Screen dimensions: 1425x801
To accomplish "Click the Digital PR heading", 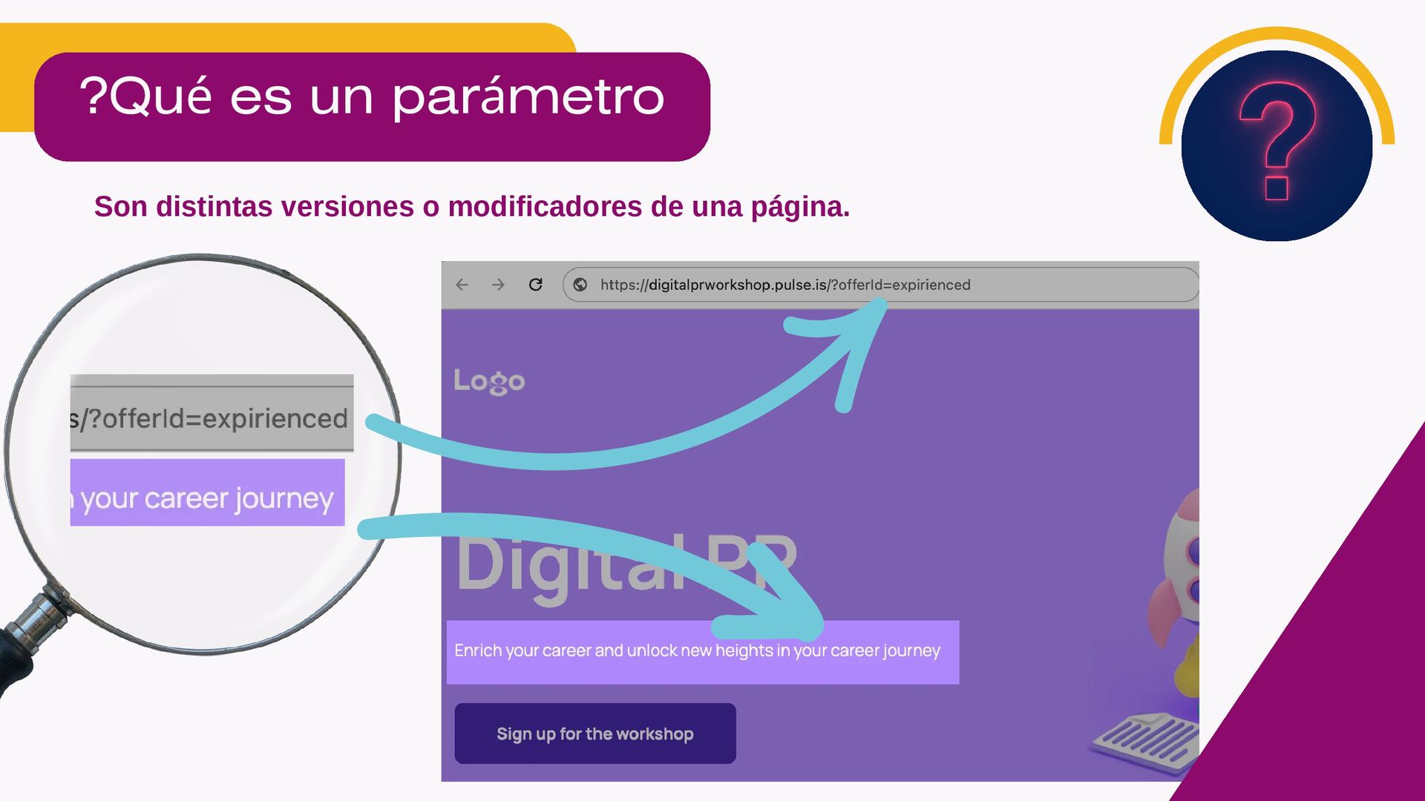I will pyautogui.click(x=626, y=565).
